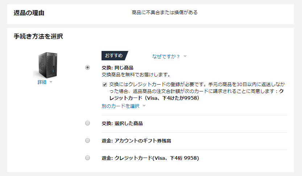Click the 返金: クレジットカード(Visa、下4桁 9958) label

150,158
